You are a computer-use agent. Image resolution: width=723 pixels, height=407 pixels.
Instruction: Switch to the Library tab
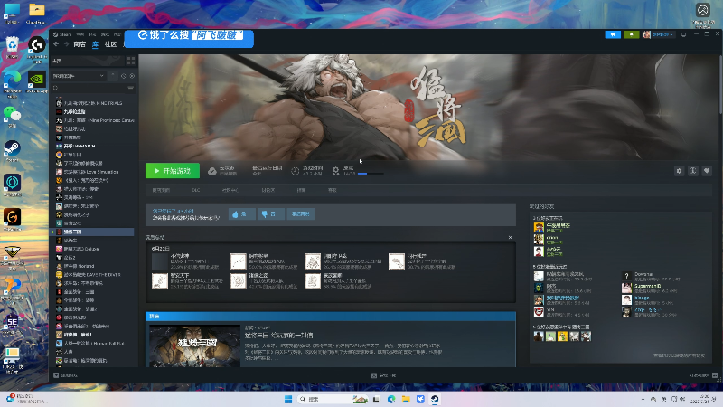96,44
